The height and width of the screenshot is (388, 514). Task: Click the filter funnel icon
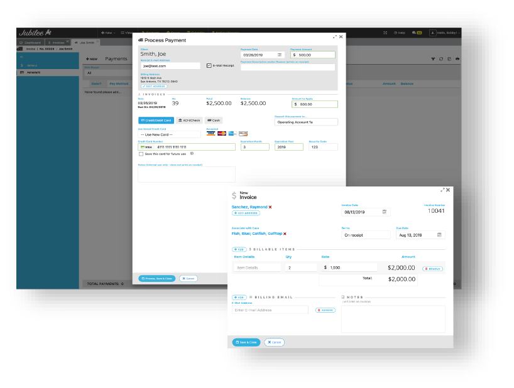click(x=433, y=59)
